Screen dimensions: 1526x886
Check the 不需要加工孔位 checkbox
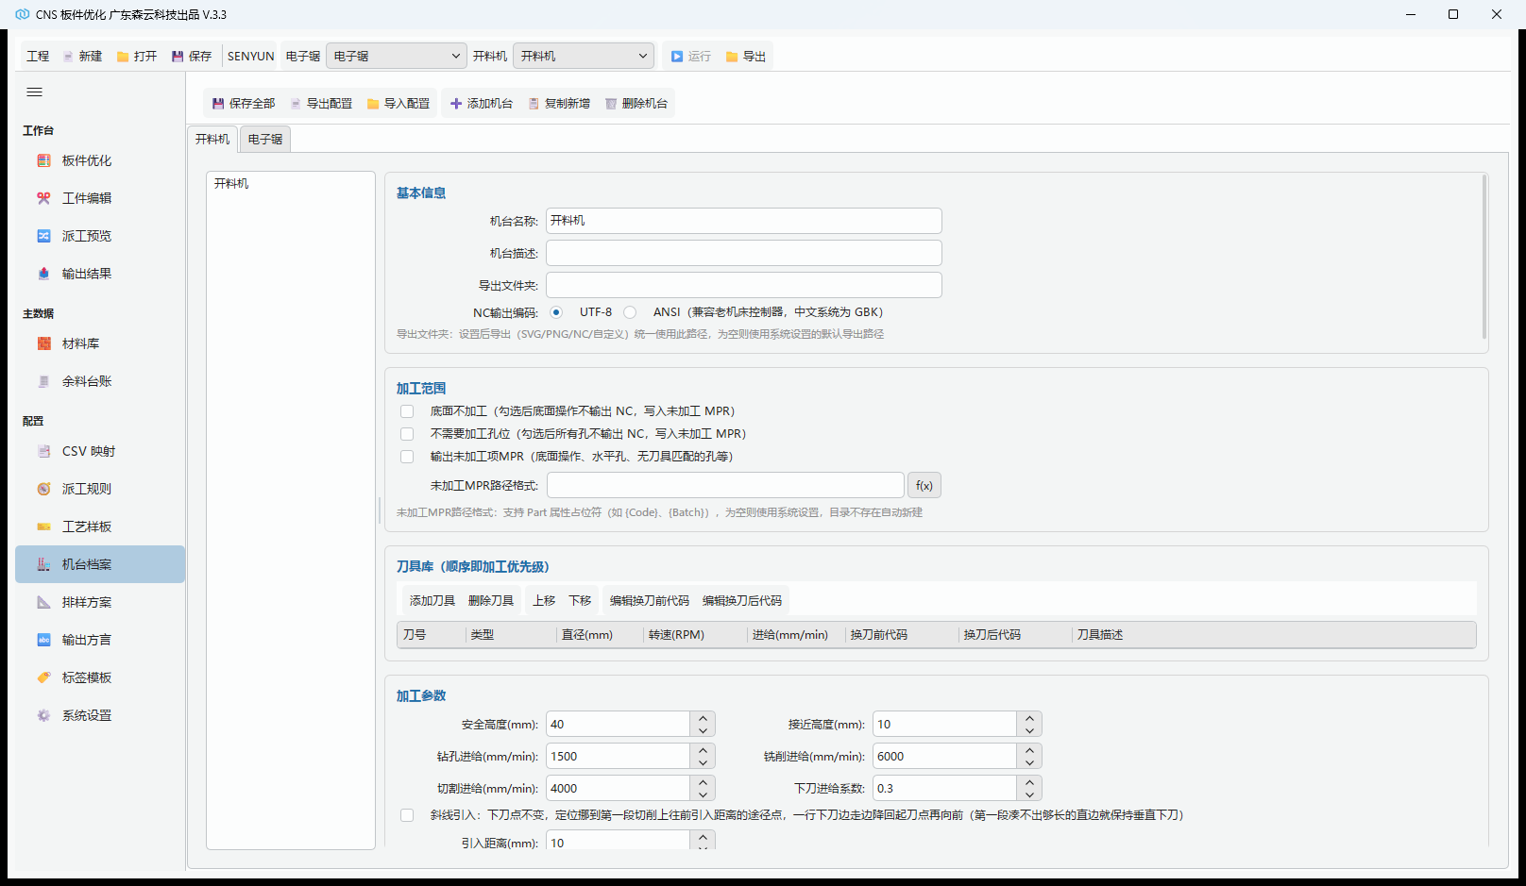pyautogui.click(x=407, y=434)
